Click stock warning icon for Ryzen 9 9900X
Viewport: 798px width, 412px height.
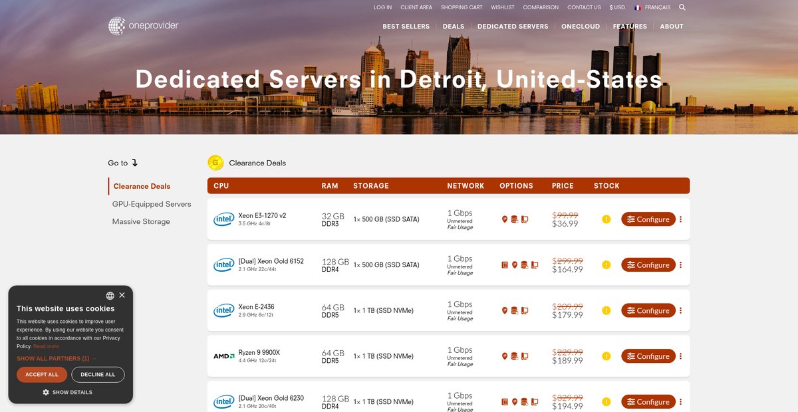pyautogui.click(x=606, y=356)
